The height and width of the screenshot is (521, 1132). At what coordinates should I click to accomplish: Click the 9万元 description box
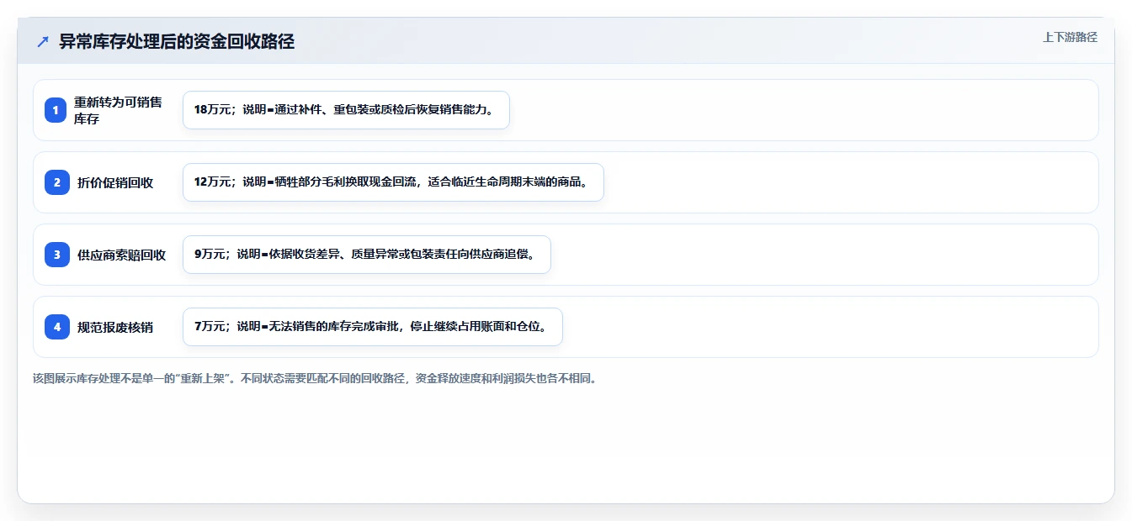[x=367, y=255]
